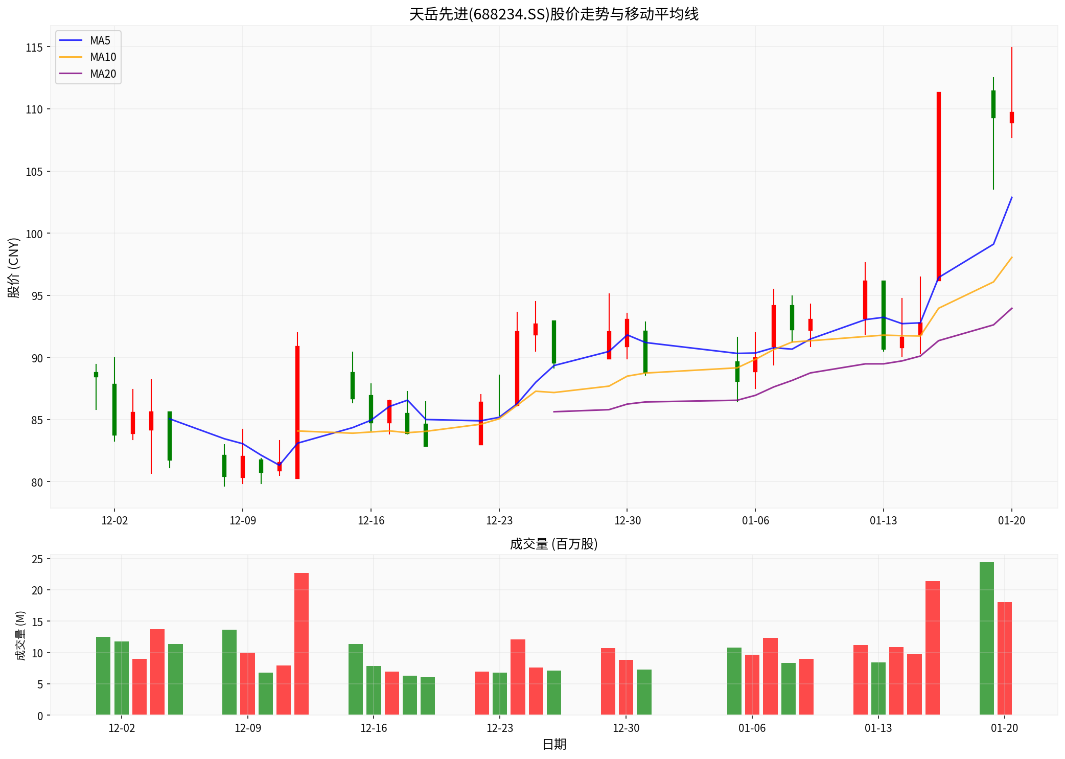Screen dimensions: 1065x759
Task: Click the blue MA5 legend line swatch
Action: pos(71,40)
